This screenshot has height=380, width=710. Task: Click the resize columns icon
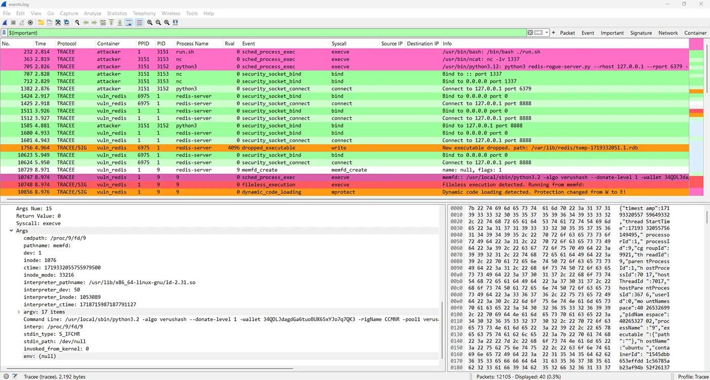(175, 23)
